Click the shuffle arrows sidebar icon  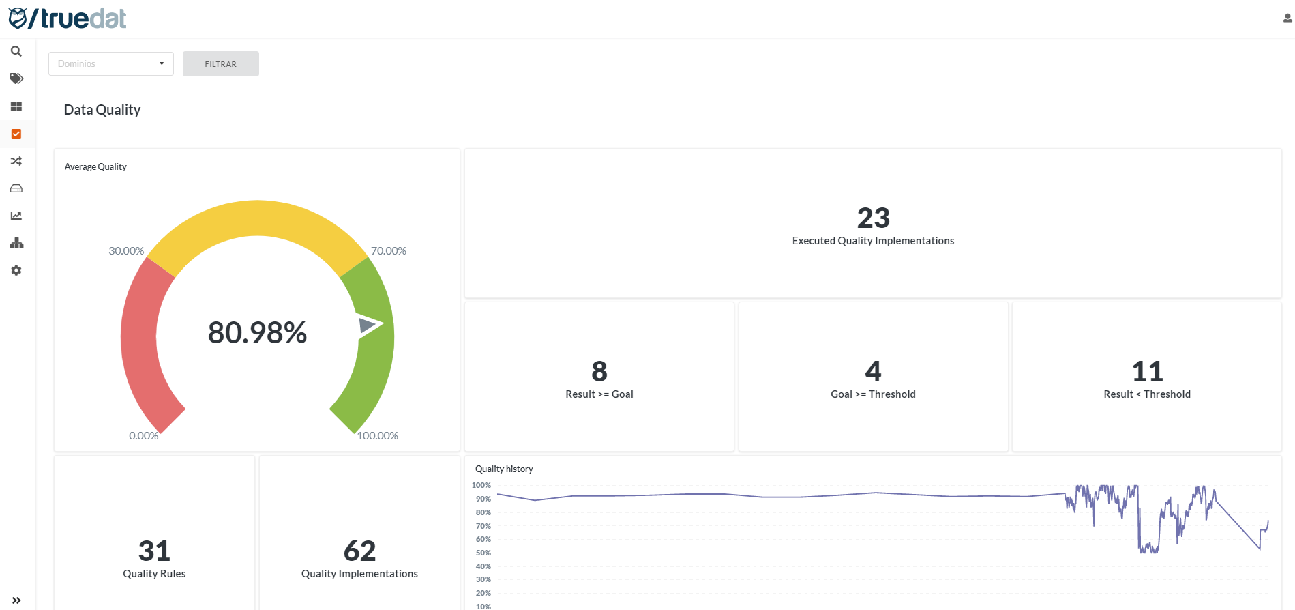point(16,161)
